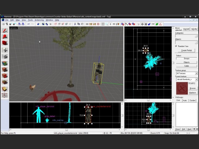
Task: Uncheck the Random Yaw checkbox
Action: tap(176, 46)
